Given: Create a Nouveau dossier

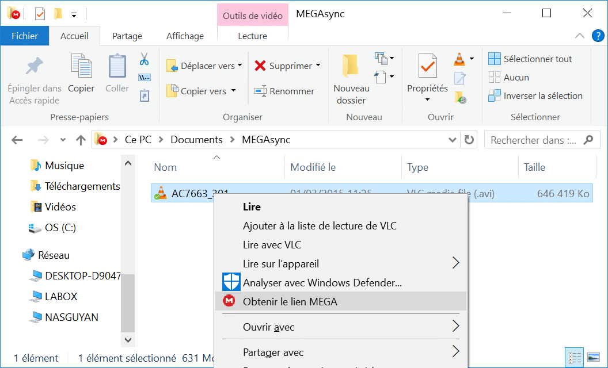Looking at the screenshot, I should pyautogui.click(x=351, y=79).
